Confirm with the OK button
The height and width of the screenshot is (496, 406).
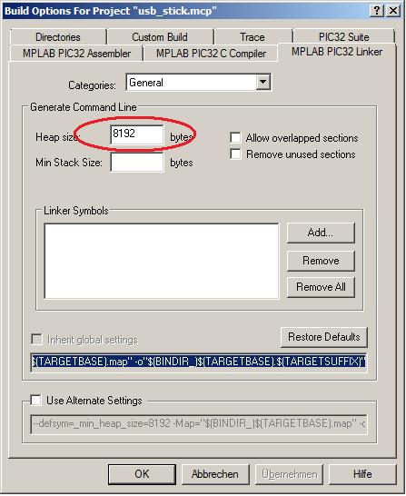(x=142, y=474)
